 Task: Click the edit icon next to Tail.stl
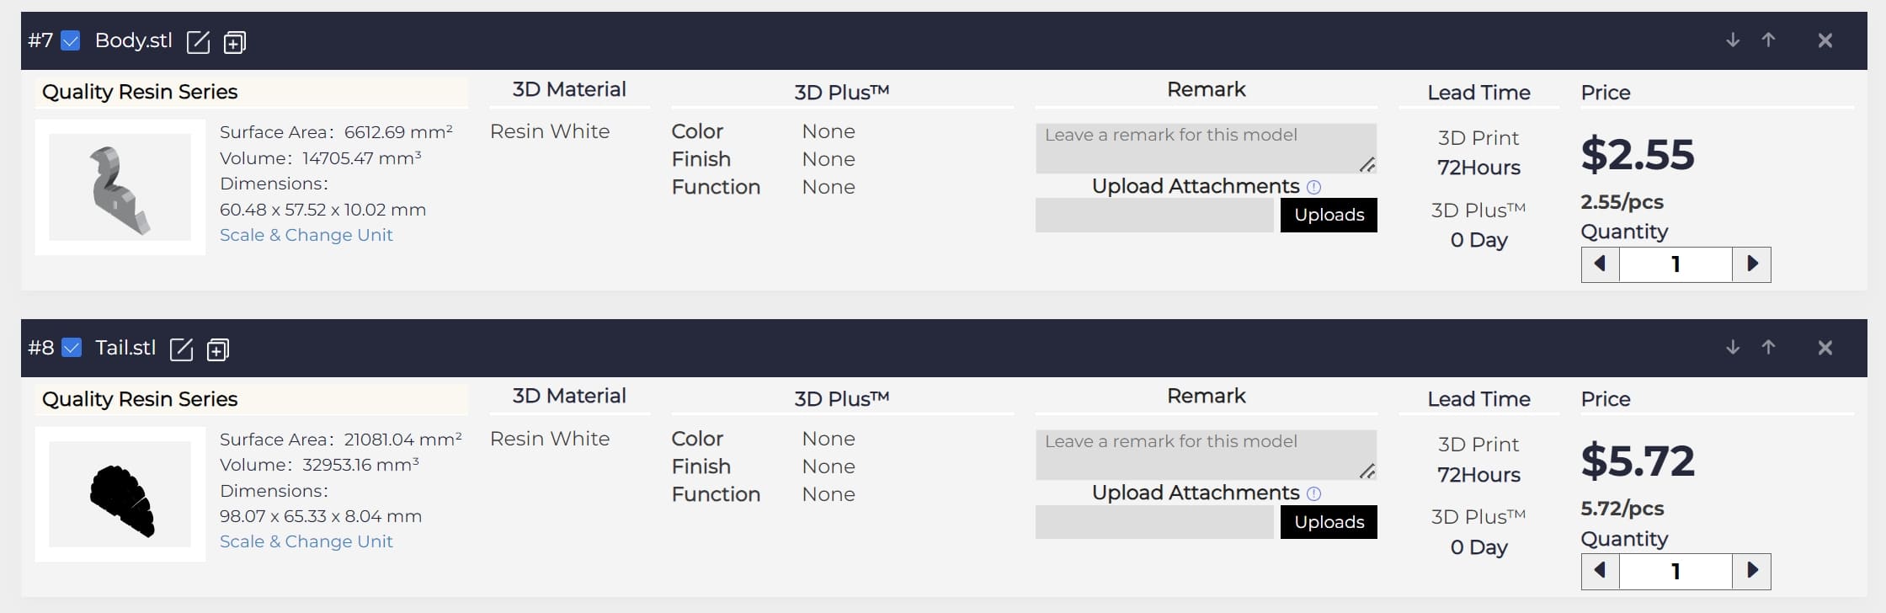(x=181, y=349)
